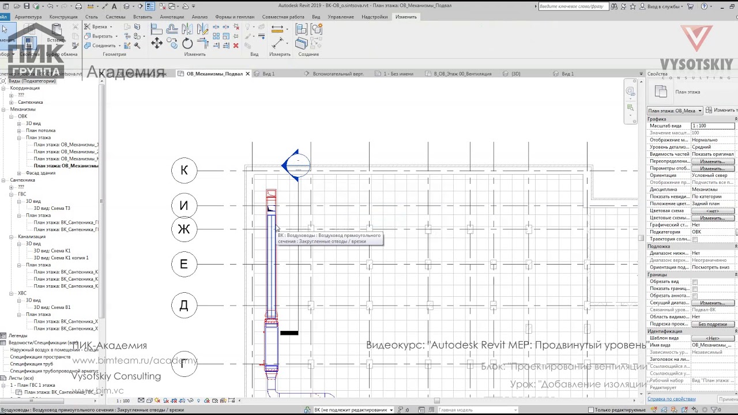Click '<Нет>' button for Шаблон вида

pos(713,338)
